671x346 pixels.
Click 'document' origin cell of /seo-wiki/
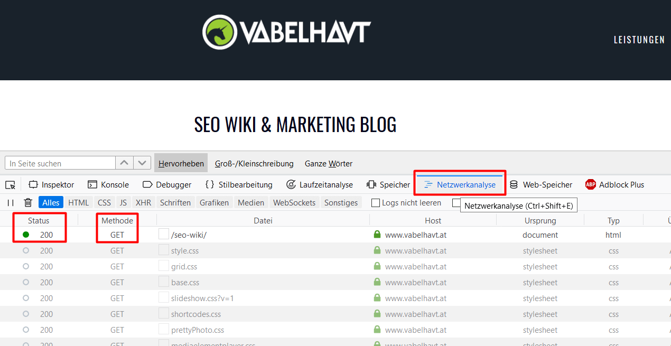540,235
